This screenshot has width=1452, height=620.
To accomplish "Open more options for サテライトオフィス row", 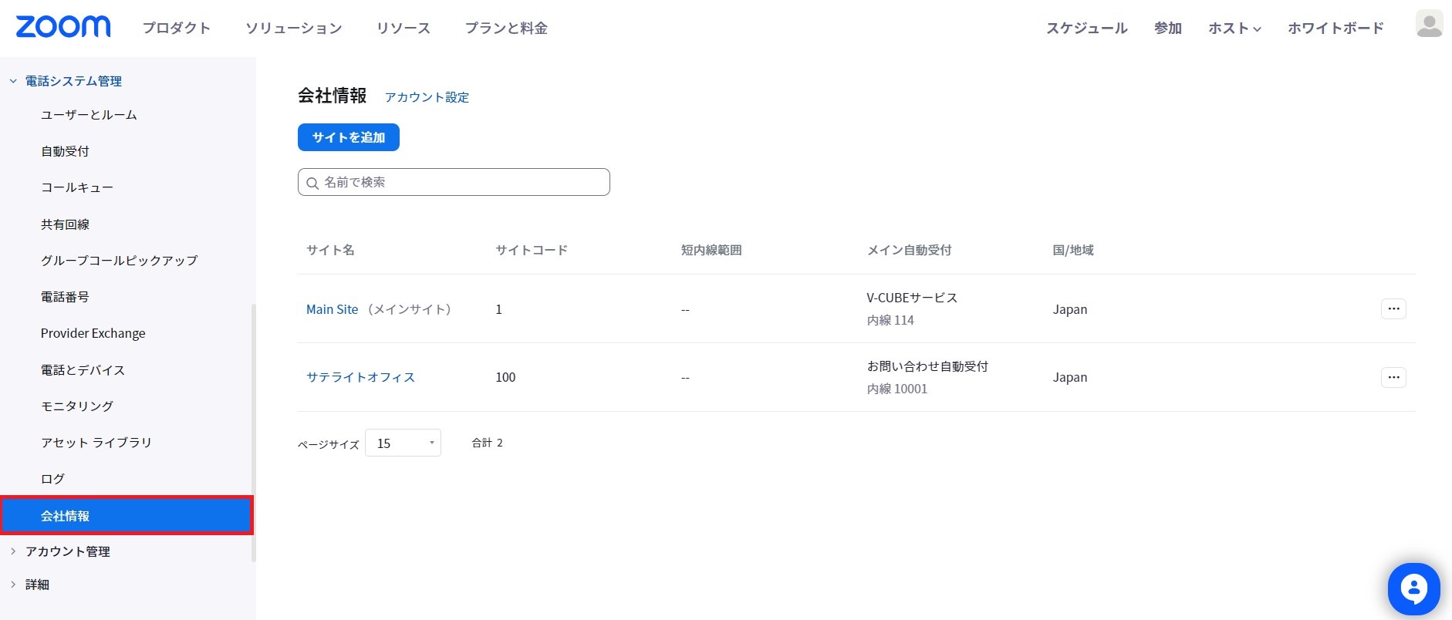I will point(1393,378).
